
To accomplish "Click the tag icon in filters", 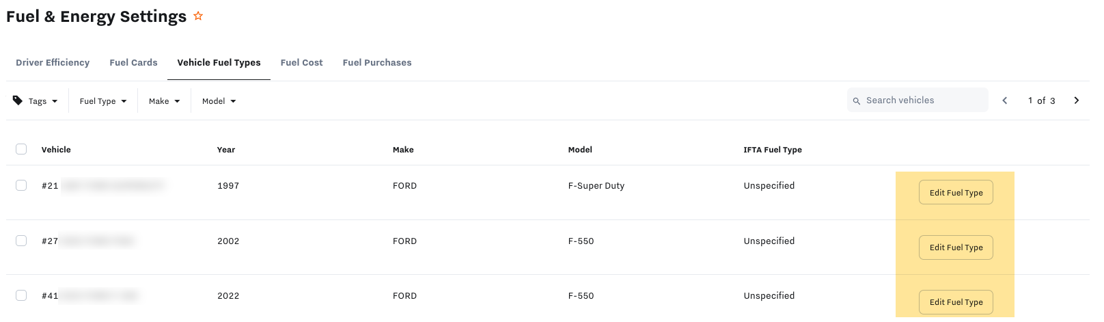I will pos(18,100).
